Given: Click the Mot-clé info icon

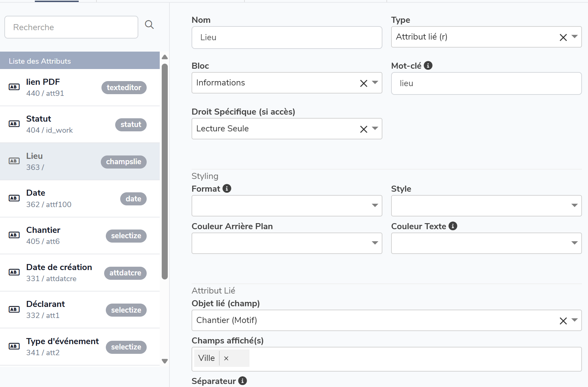Looking at the screenshot, I should click(x=428, y=66).
